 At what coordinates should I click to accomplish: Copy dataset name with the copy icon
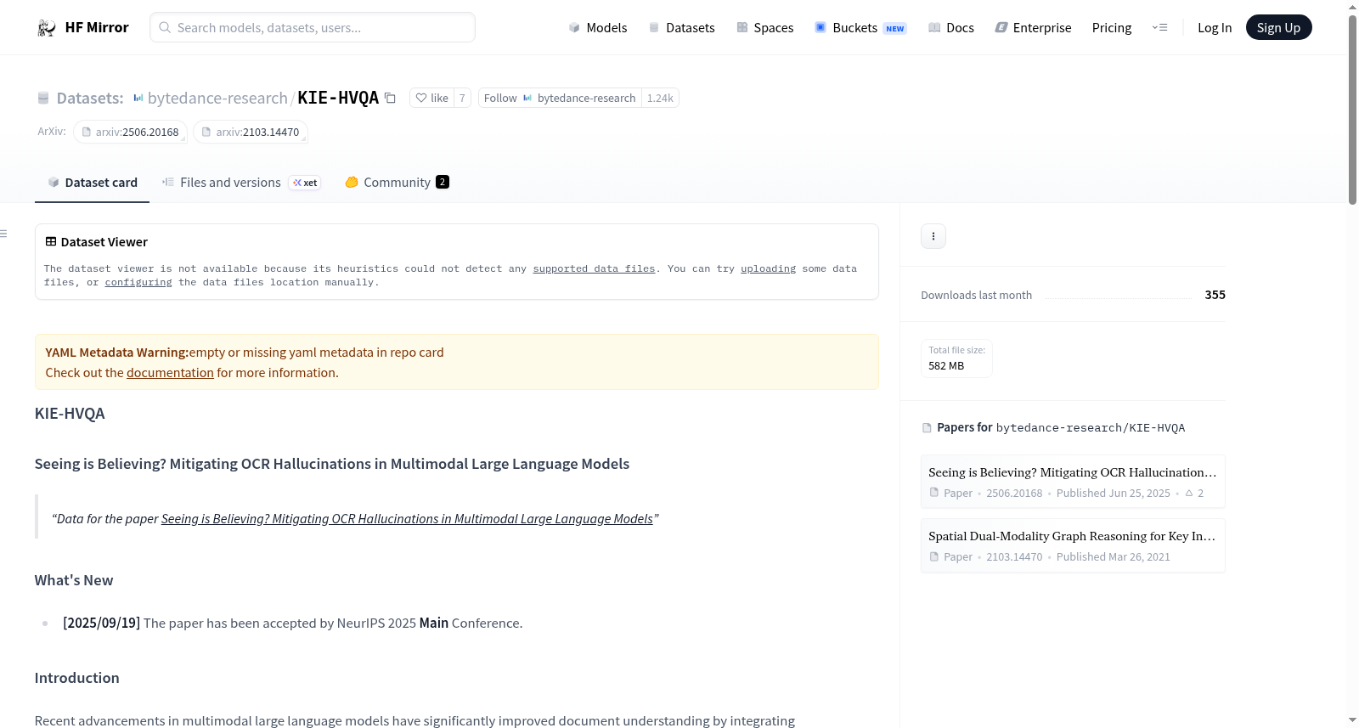click(390, 98)
